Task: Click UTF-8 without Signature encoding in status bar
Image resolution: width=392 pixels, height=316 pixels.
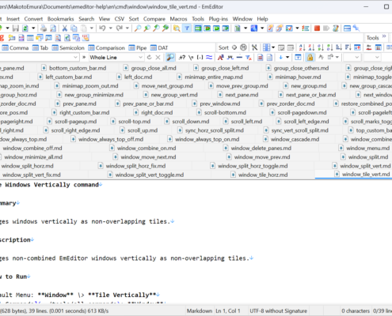Action: pyautogui.click(x=278, y=310)
